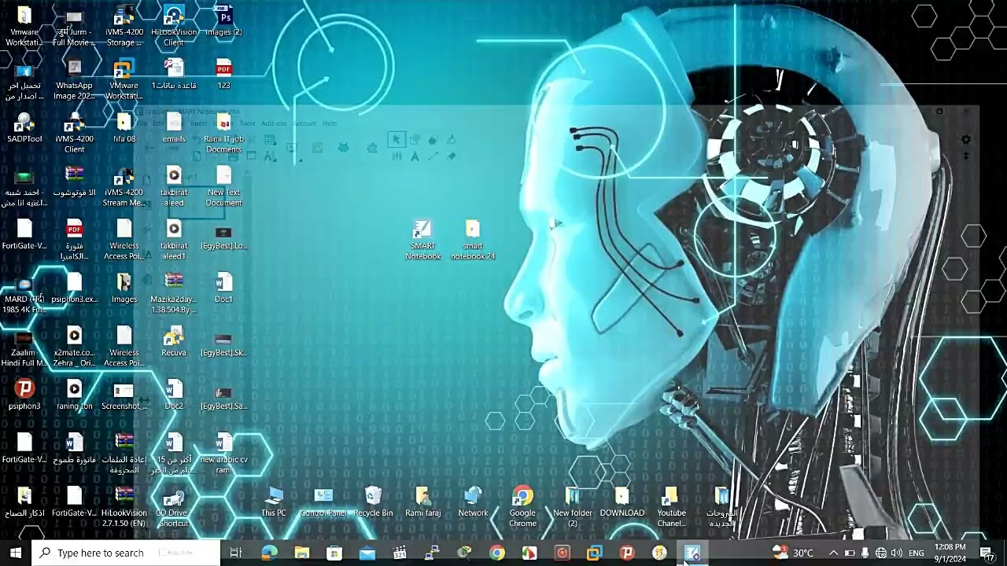Open File Explorer from the taskbar
This screenshot has height=566, width=1007.
[x=302, y=553]
